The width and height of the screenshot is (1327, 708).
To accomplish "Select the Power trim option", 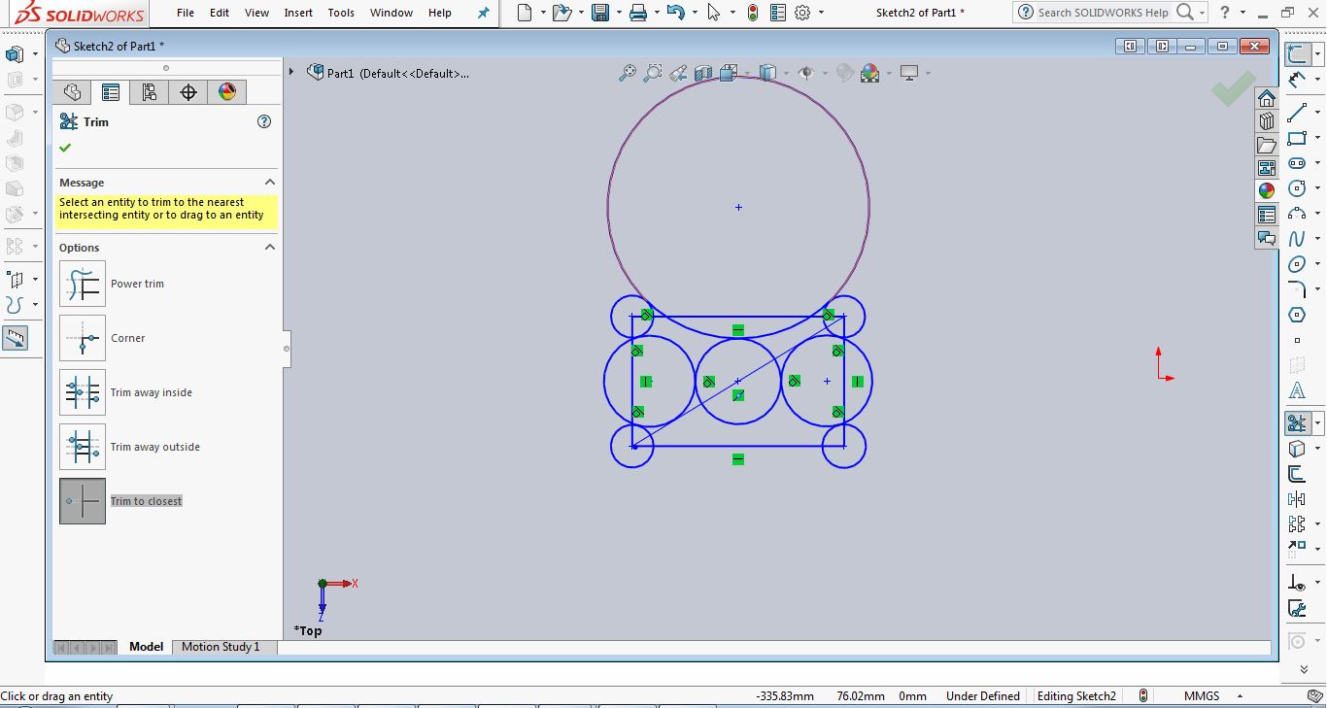I will 83,284.
